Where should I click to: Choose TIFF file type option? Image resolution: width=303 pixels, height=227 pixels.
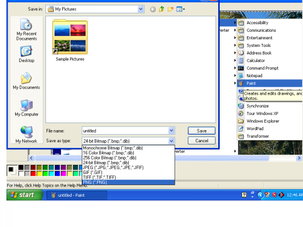point(128,178)
